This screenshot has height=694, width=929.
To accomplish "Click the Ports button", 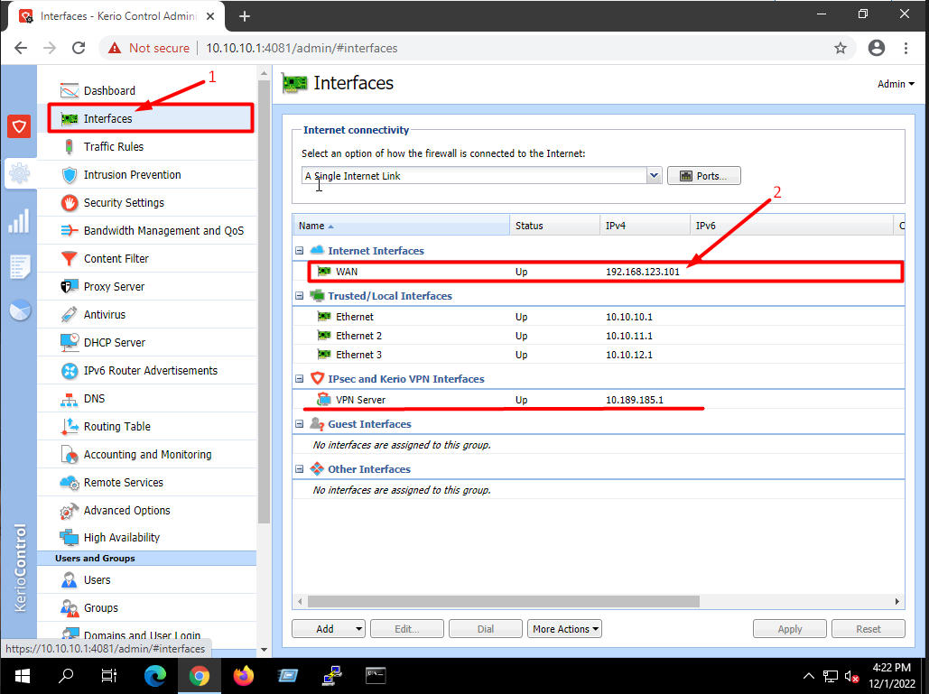I will 704,176.
